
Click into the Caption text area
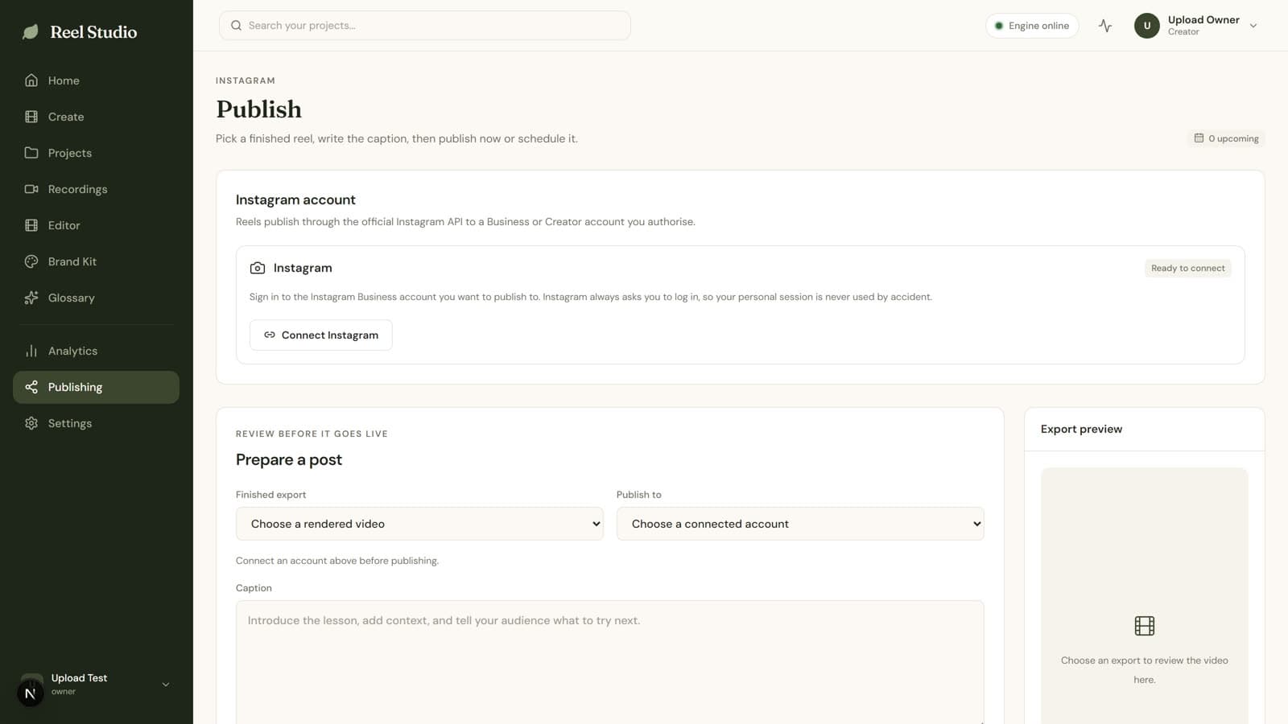click(610, 662)
